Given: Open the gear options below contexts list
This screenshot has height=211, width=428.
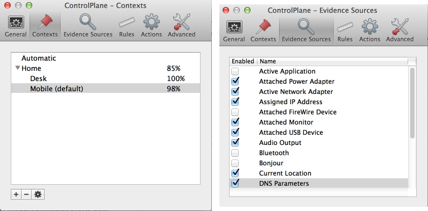Looking at the screenshot, I should tap(38, 194).
